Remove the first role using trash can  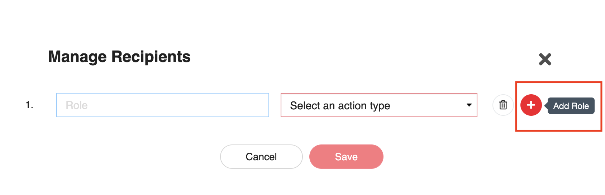(x=503, y=105)
